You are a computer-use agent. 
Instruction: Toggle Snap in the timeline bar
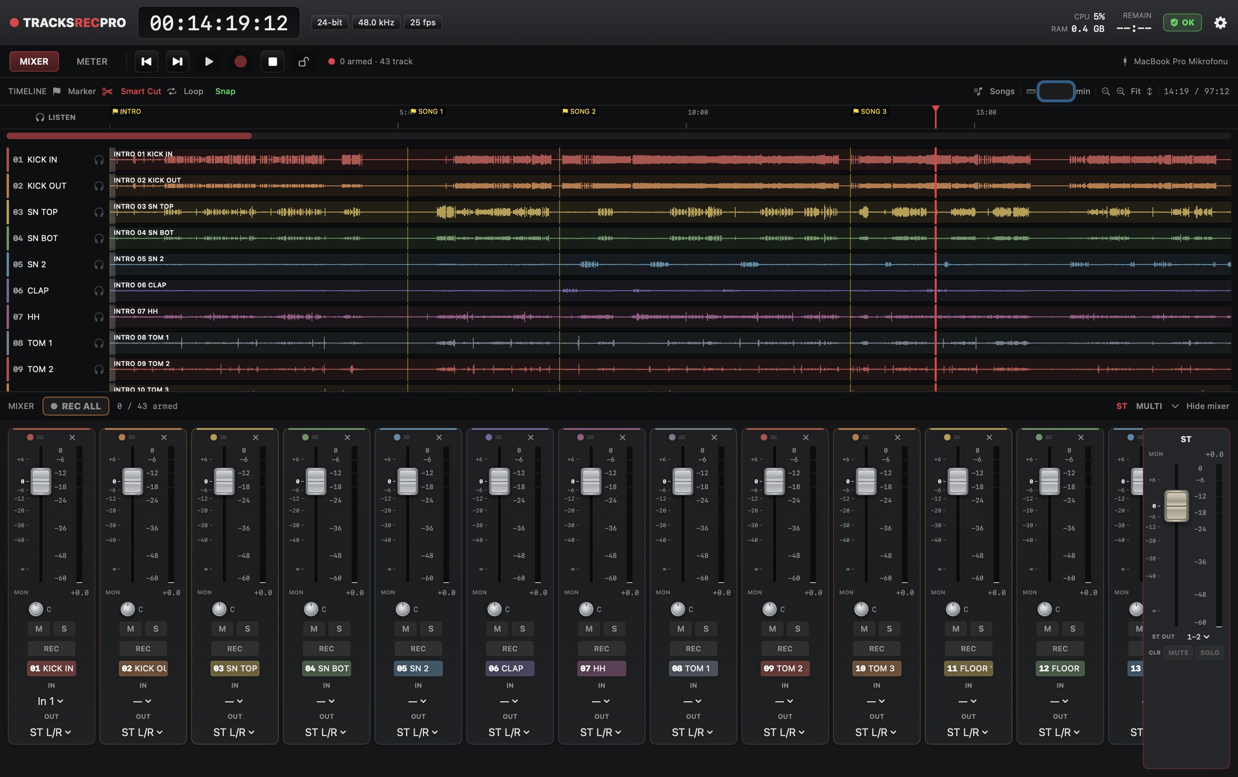pos(225,91)
